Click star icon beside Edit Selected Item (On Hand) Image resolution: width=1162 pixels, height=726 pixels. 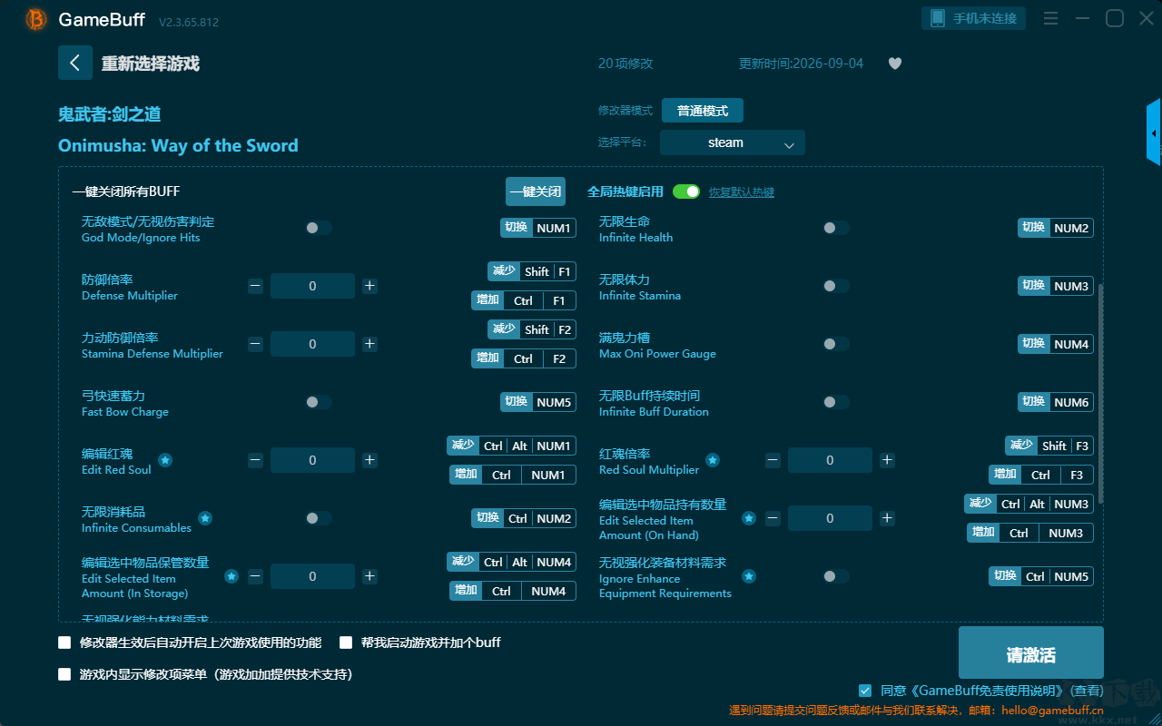click(x=749, y=518)
